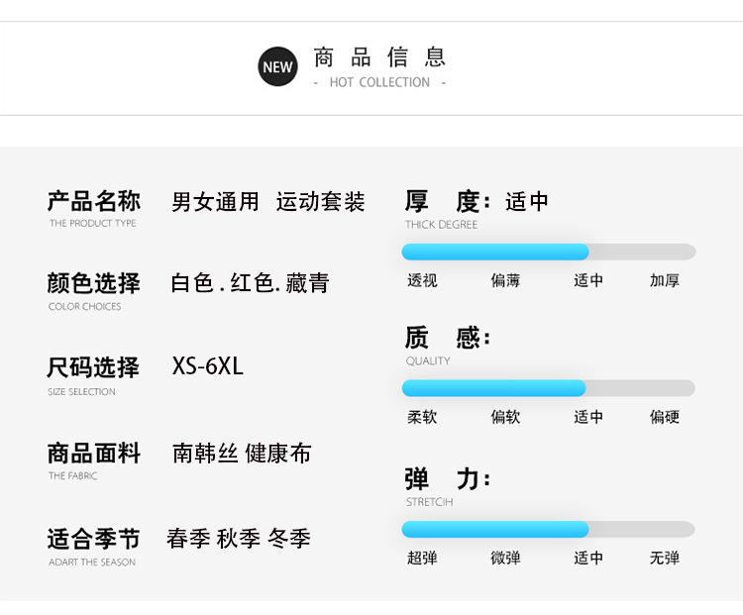Click the 偏薄 thickness label
The height and width of the screenshot is (615, 743).
tap(505, 280)
